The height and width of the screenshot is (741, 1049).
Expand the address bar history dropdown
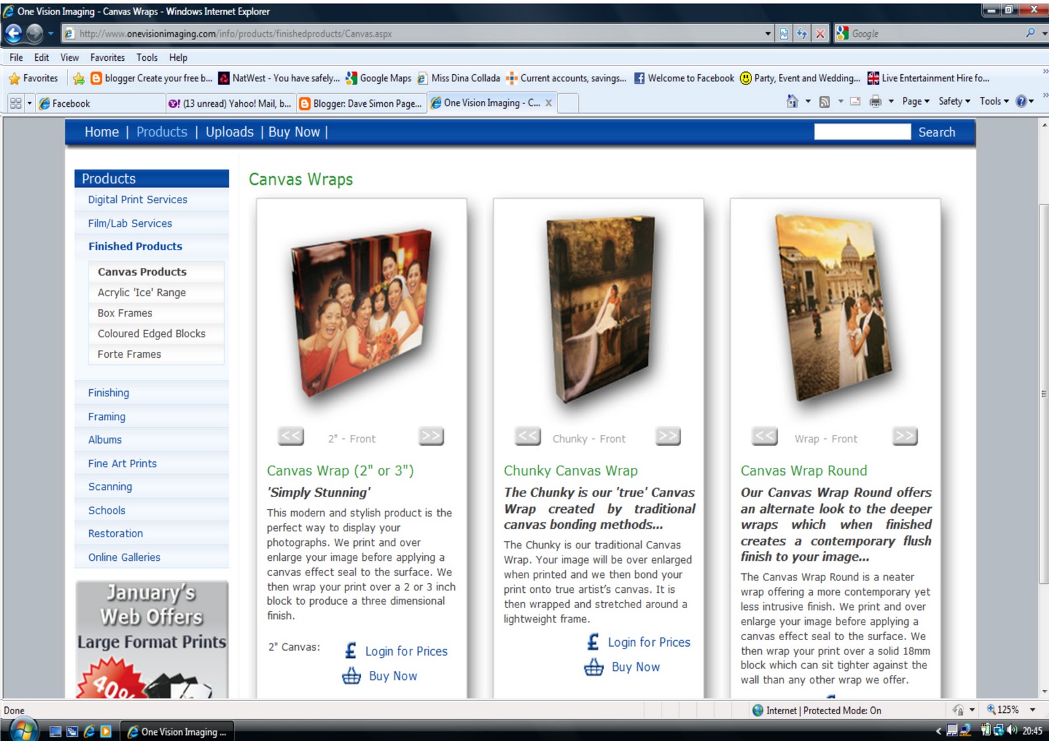[x=768, y=33]
